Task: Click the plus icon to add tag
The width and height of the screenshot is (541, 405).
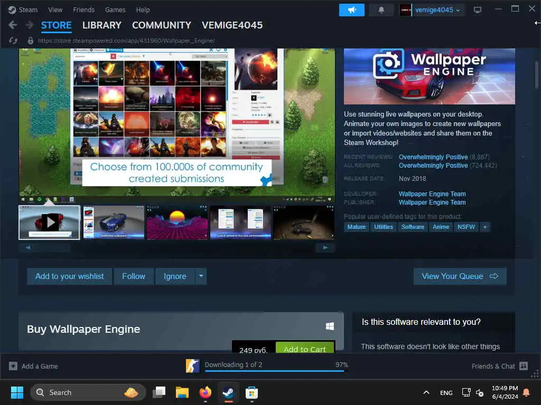Action: click(485, 227)
